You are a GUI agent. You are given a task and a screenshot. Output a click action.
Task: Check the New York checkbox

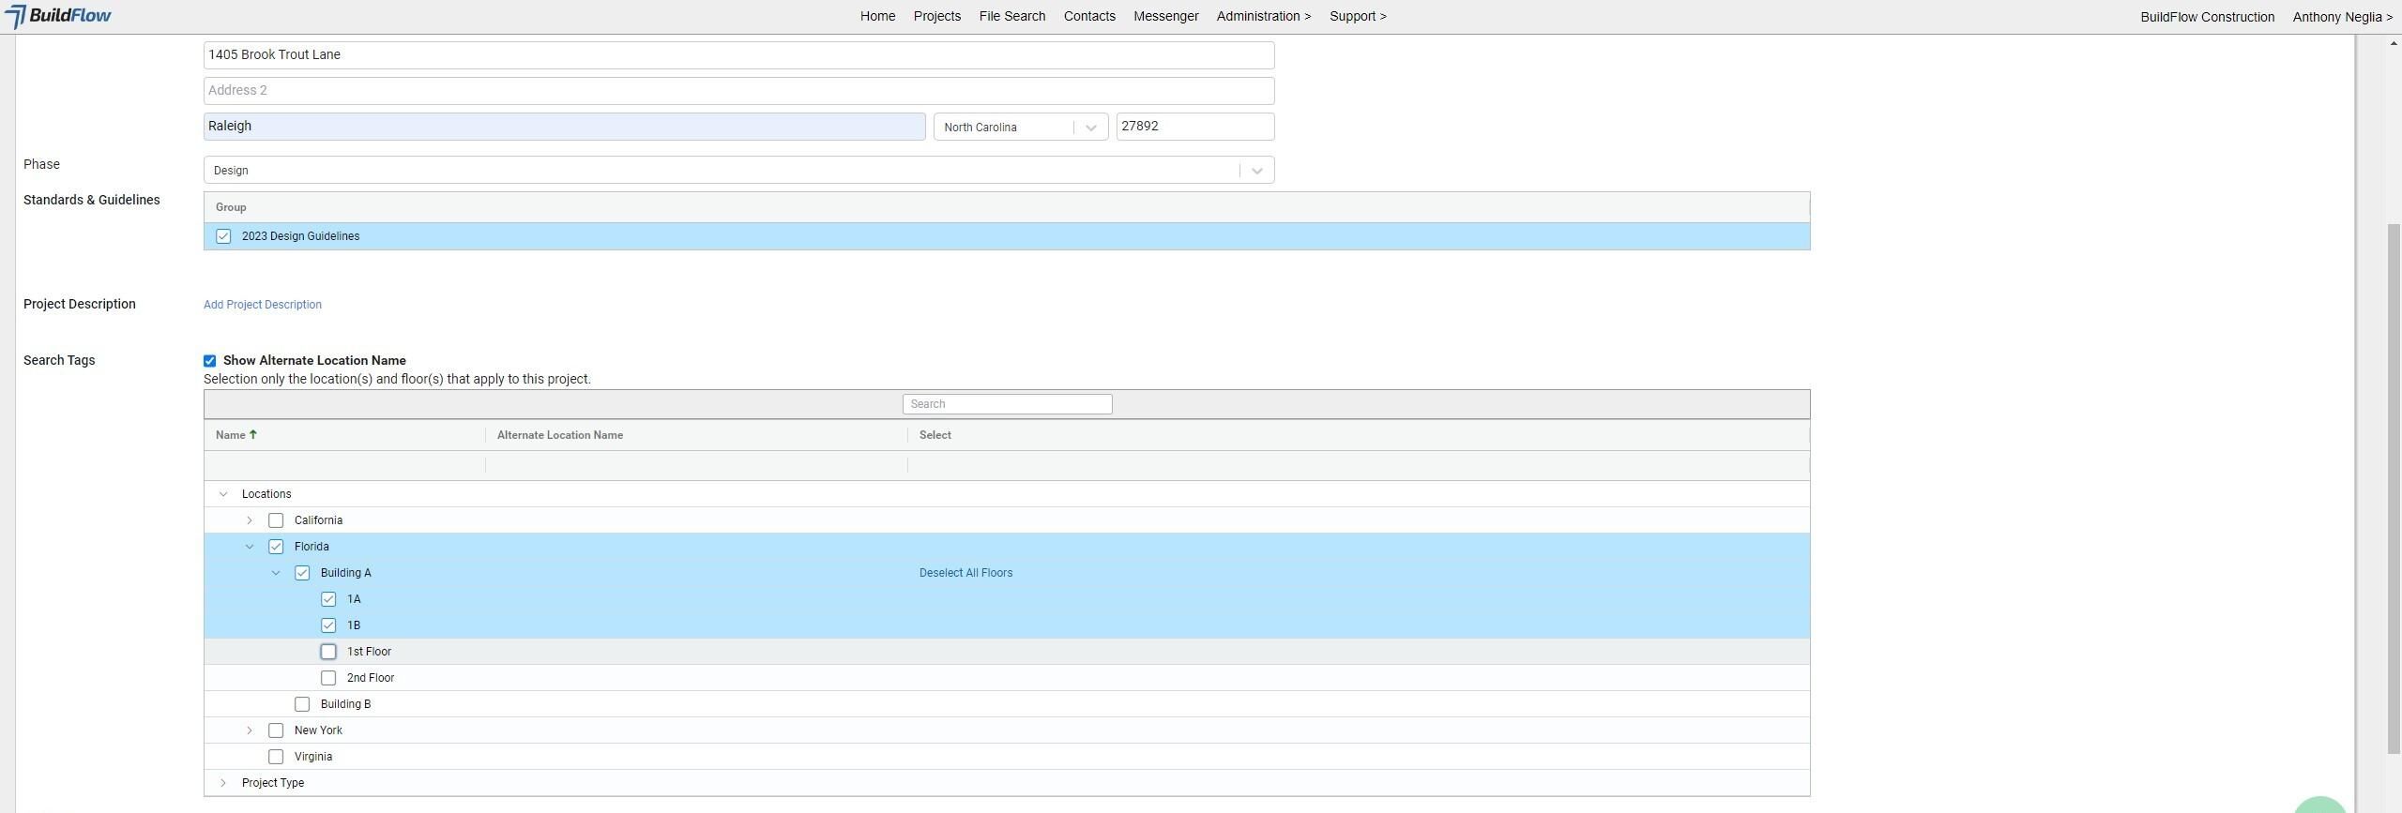point(276,730)
